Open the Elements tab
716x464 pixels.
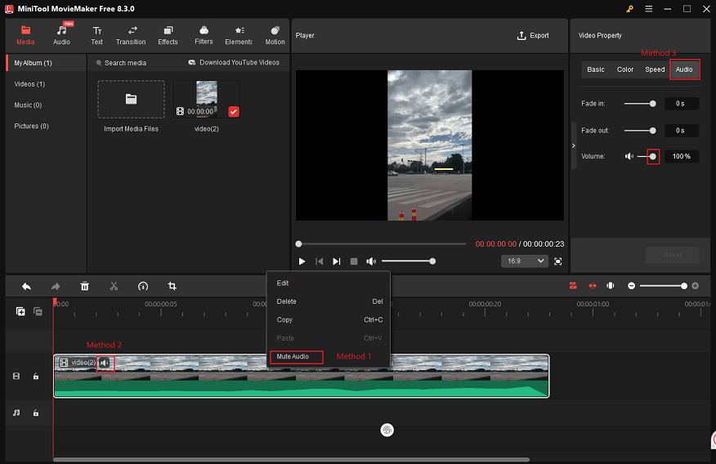point(239,35)
